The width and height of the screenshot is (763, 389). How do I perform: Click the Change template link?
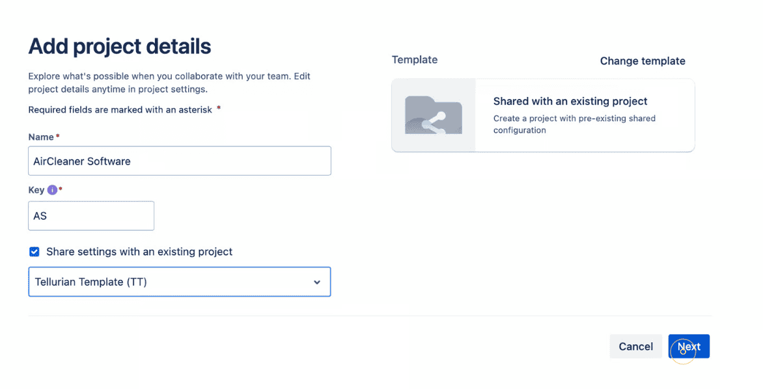click(x=643, y=60)
